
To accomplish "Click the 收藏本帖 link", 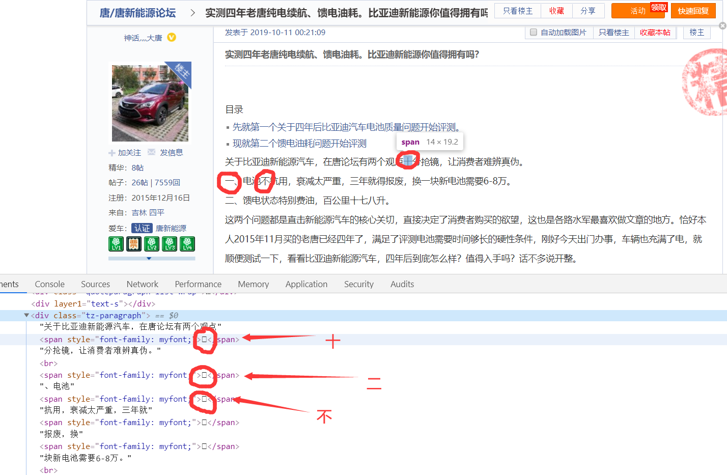I will [655, 32].
